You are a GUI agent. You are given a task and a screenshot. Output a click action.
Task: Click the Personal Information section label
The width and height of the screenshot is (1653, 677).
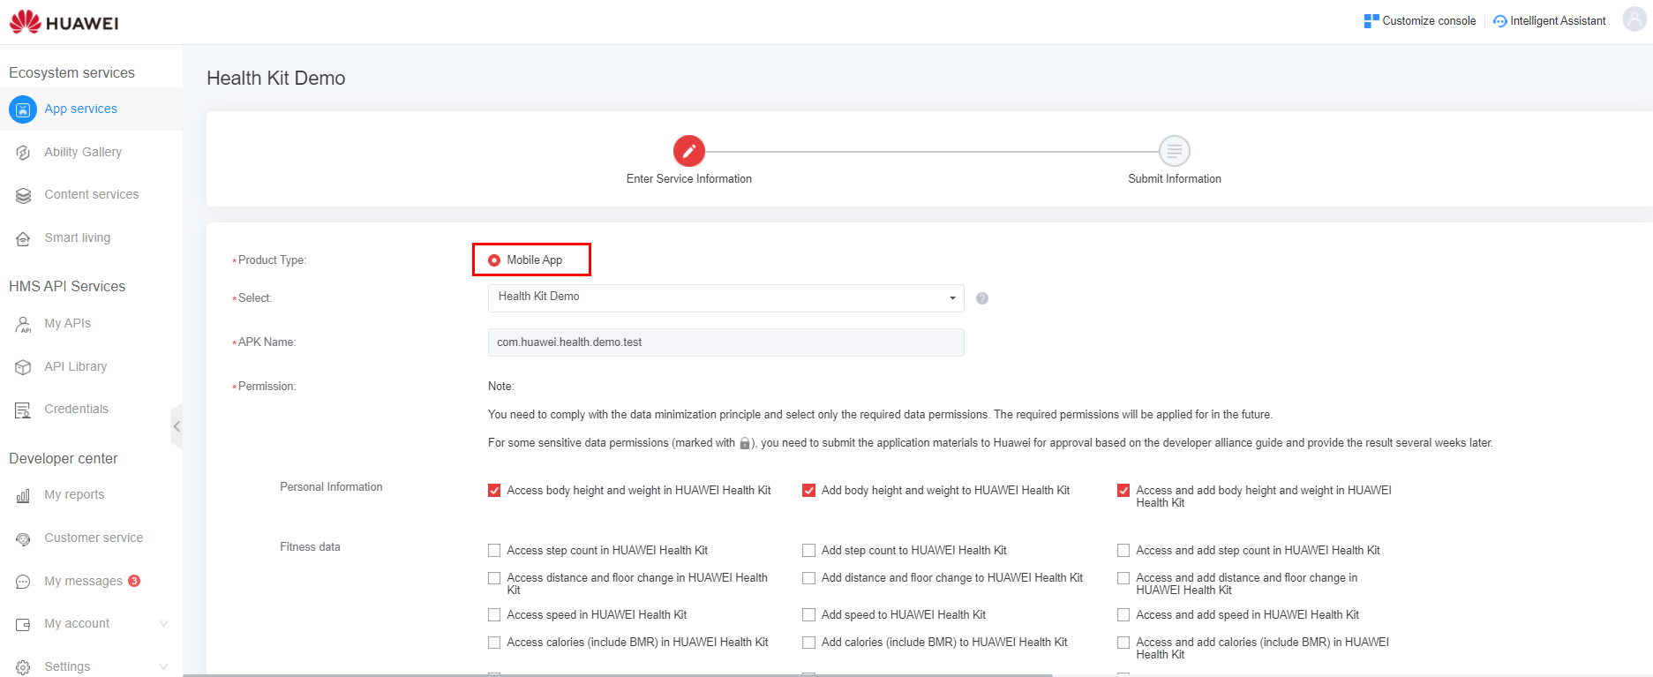(331, 487)
